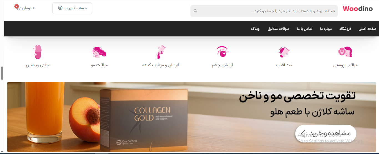The height and width of the screenshot is (154, 379).
Task: Open the eye makeup category icon
Action: [223, 51]
